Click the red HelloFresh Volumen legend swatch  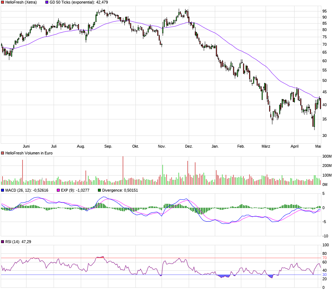[3, 153]
